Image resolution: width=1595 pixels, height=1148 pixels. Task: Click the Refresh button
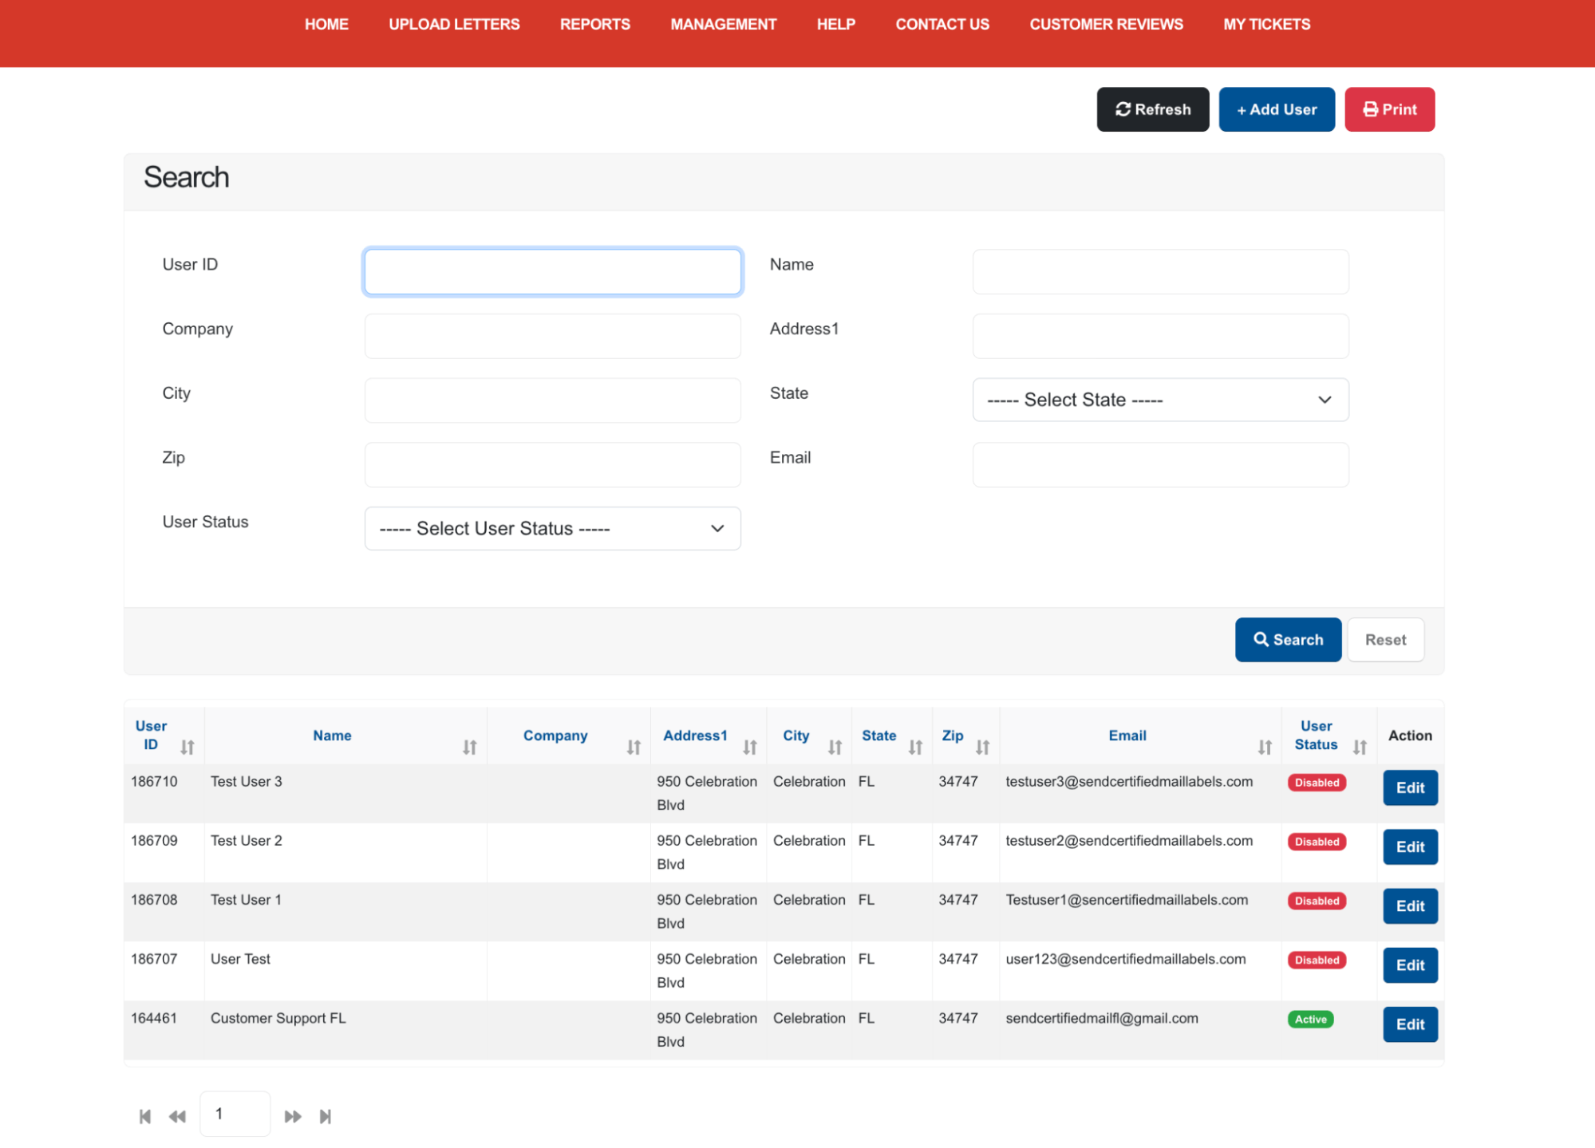click(1152, 109)
